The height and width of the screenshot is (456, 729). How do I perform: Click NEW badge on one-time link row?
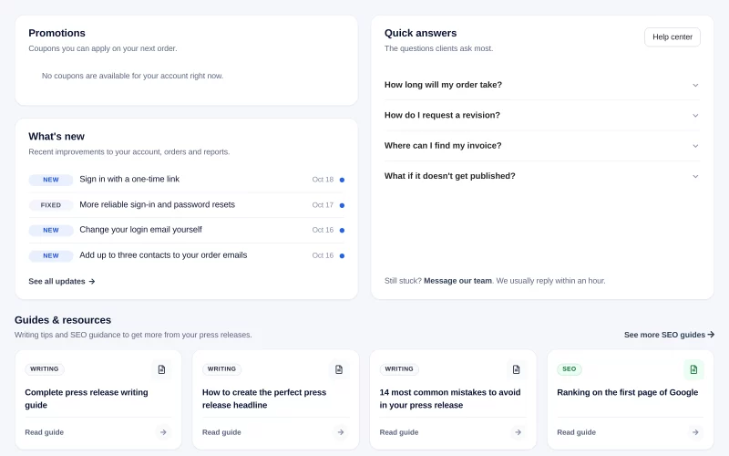pyautogui.click(x=51, y=180)
